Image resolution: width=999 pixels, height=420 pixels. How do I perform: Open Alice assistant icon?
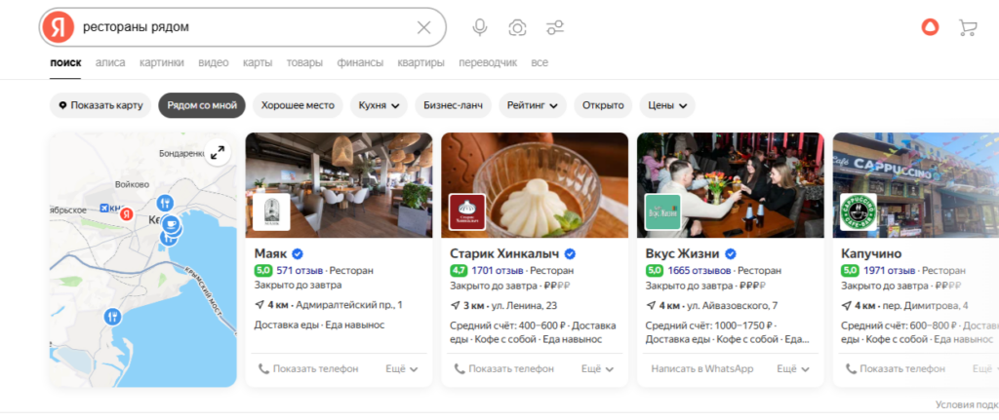[931, 27]
